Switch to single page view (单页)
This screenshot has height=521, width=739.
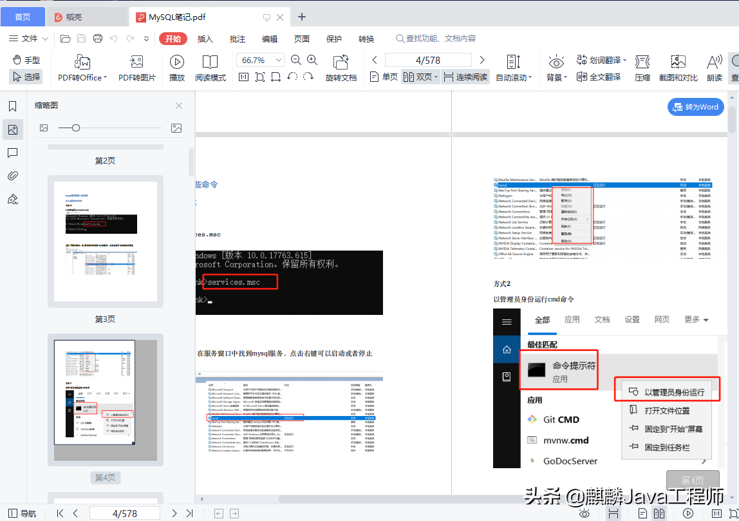click(x=384, y=77)
